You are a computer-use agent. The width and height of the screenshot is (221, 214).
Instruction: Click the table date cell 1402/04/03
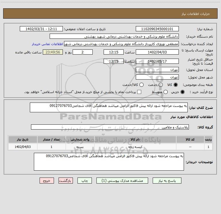pos(23,147)
